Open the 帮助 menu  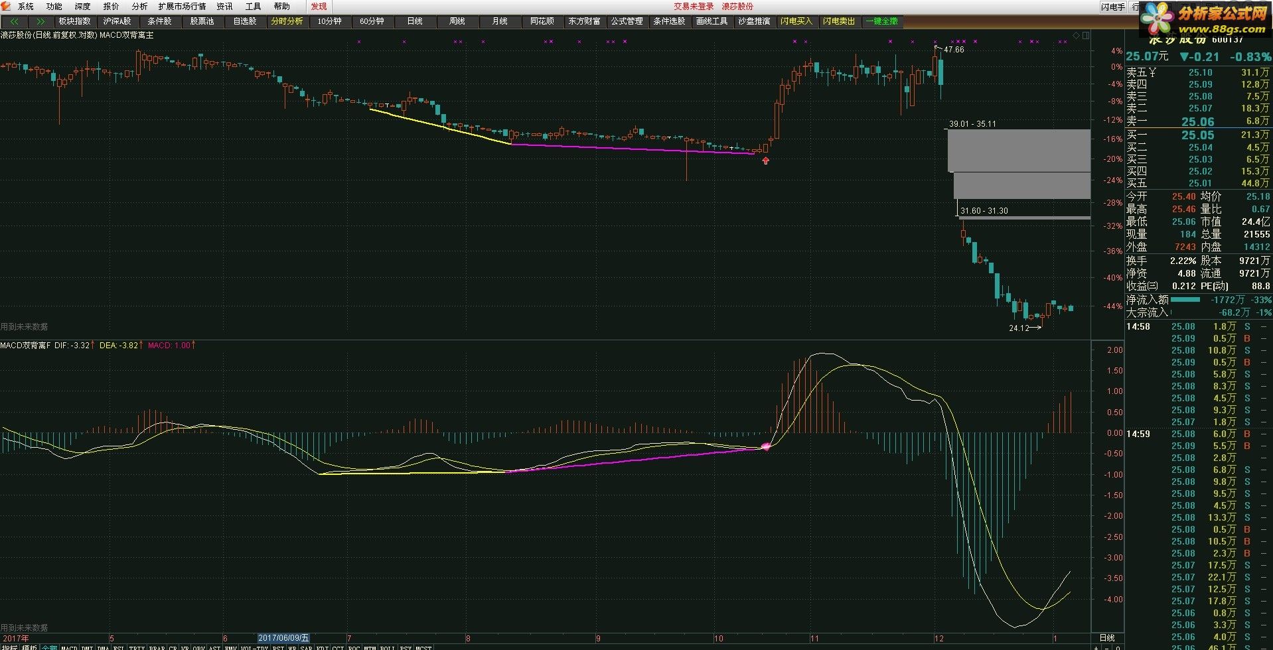tap(281, 6)
